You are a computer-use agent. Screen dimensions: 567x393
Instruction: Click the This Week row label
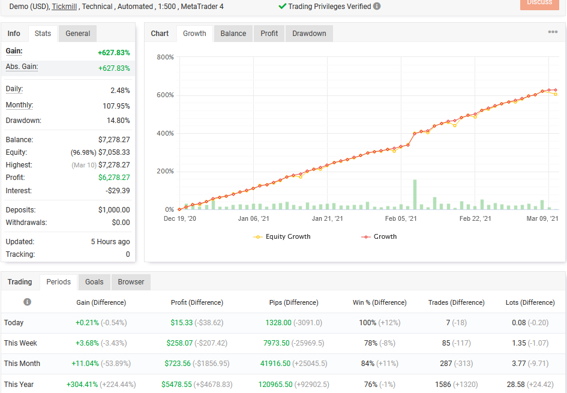coord(20,343)
